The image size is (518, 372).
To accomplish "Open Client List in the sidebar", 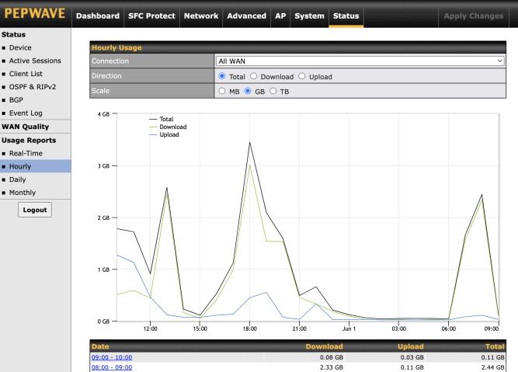I will pyautogui.click(x=26, y=74).
